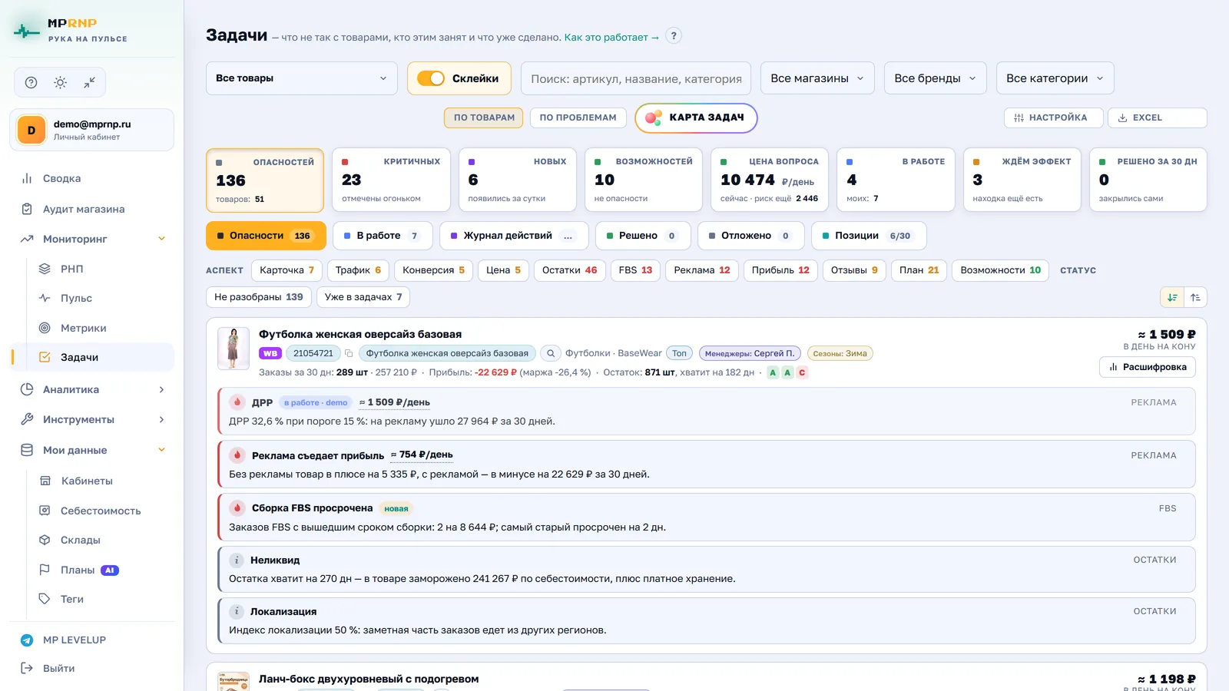Expand the 'Аналитика' sidebar section
Image resolution: width=1229 pixels, height=691 pixels.
click(92, 389)
